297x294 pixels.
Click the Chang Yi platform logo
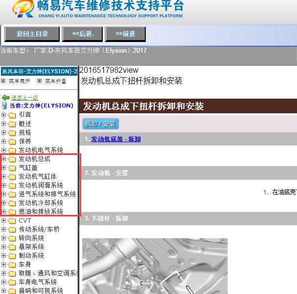pyautogui.click(x=23, y=9)
